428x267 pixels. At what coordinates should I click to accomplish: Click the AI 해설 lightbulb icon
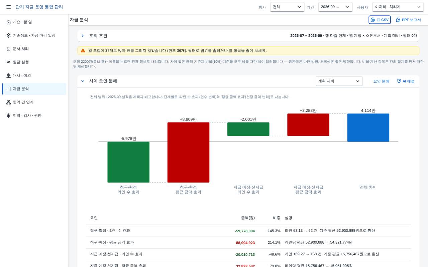coord(399,81)
